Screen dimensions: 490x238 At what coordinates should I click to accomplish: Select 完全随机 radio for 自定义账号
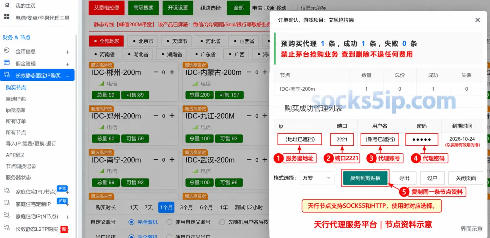pyautogui.click(x=131, y=222)
